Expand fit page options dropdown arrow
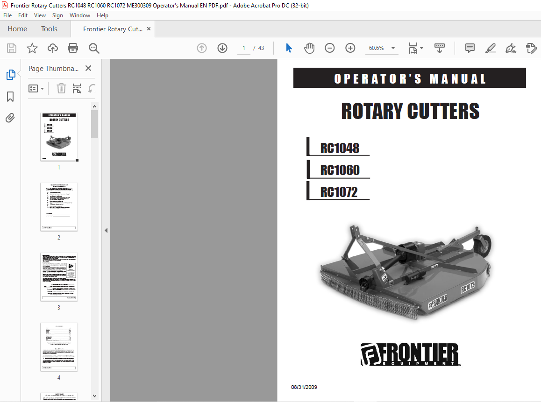 click(421, 48)
